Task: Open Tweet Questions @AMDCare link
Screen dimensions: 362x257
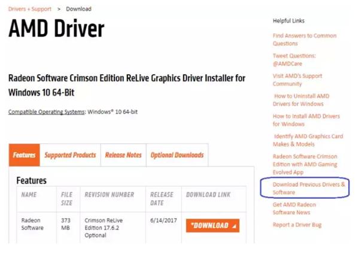Action: click(294, 60)
